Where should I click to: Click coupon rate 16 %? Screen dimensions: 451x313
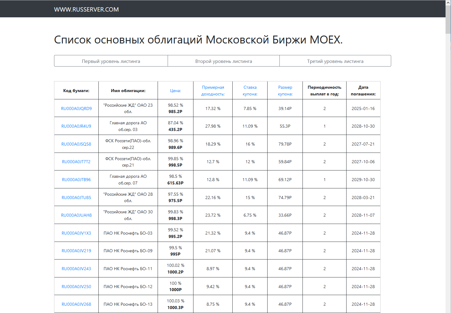pos(250,144)
